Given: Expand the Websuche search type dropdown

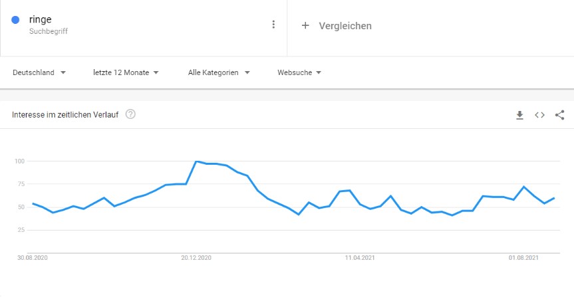Looking at the screenshot, I should click(299, 72).
